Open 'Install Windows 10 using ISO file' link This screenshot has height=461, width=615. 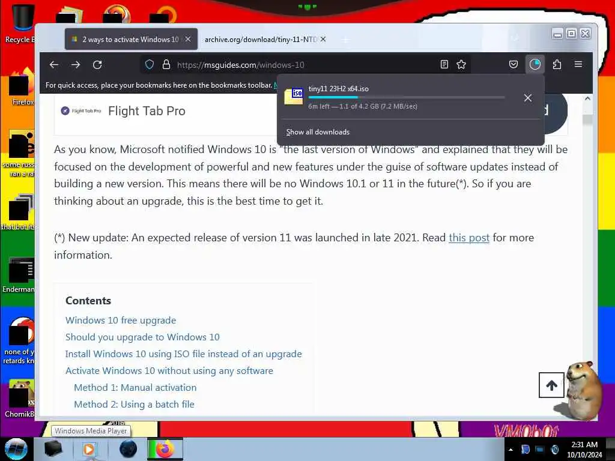[184, 354]
